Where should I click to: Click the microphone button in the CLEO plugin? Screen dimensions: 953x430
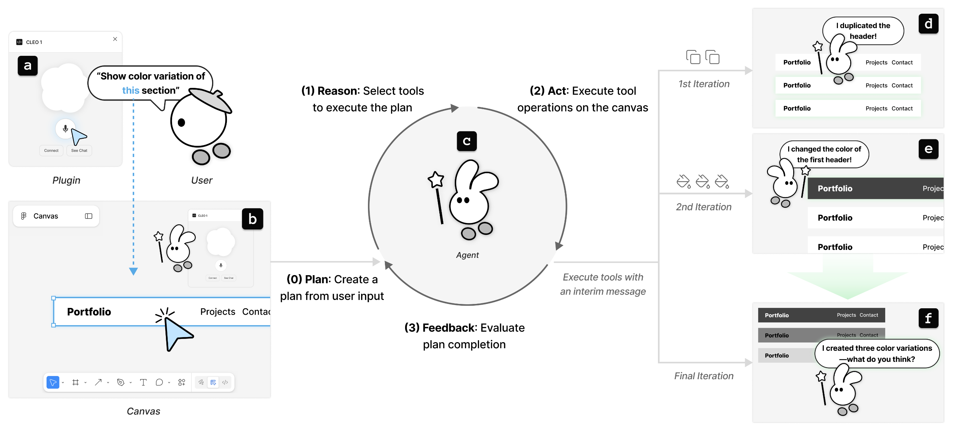(65, 129)
